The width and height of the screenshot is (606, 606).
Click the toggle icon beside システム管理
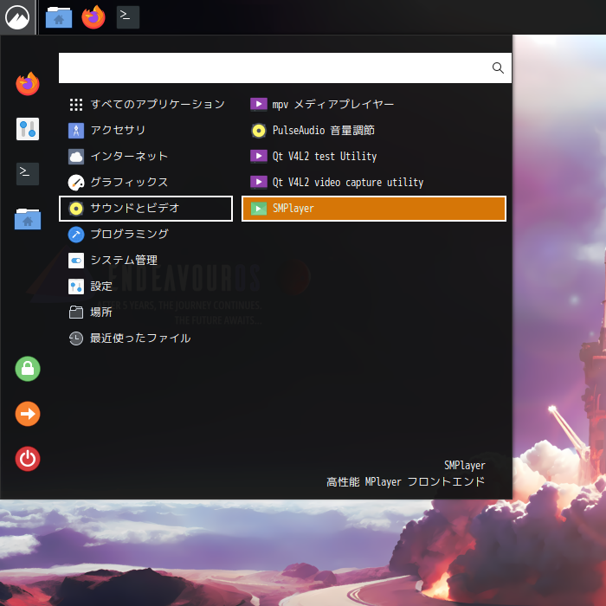76,261
